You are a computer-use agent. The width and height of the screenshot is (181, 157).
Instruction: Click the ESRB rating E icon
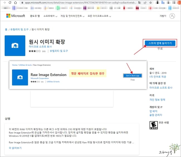153,125
